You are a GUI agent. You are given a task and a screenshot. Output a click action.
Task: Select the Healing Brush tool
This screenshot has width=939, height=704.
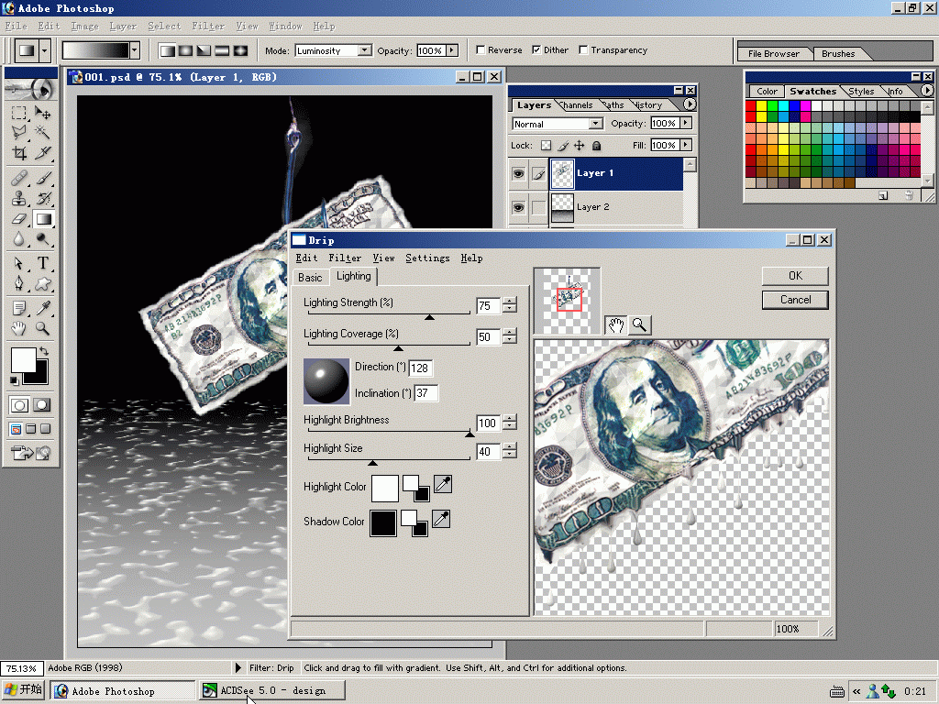pyautogui.click(x=19, y=178)
